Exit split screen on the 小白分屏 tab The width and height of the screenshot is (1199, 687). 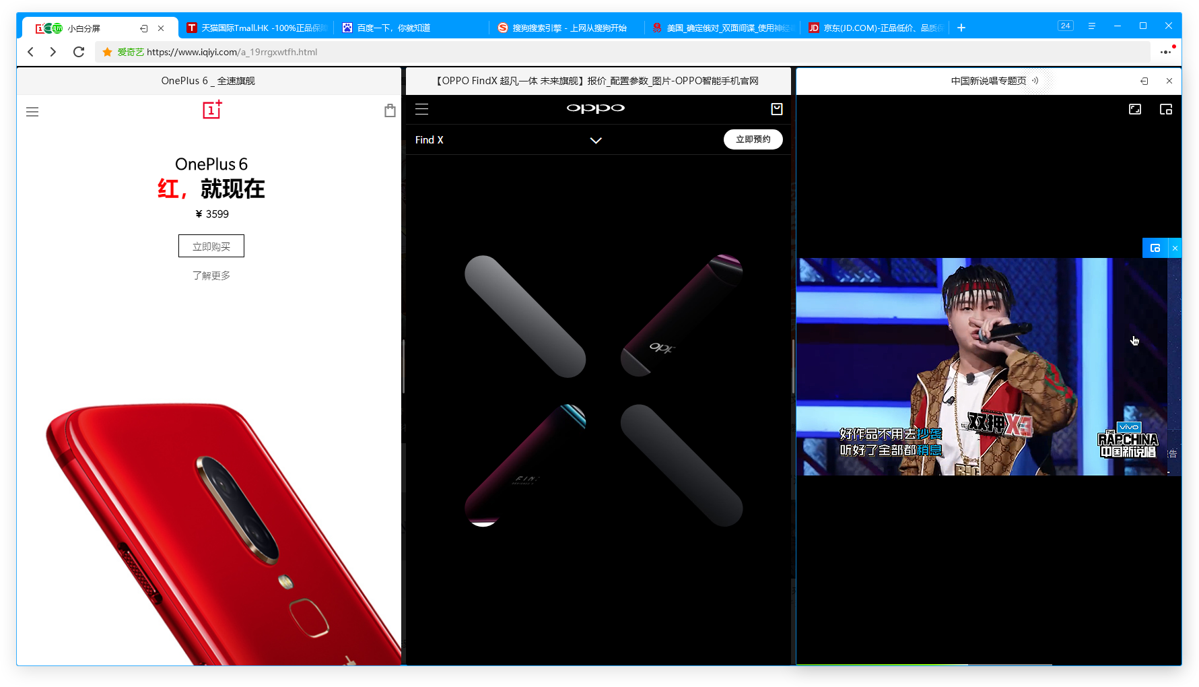pos(143,28)
